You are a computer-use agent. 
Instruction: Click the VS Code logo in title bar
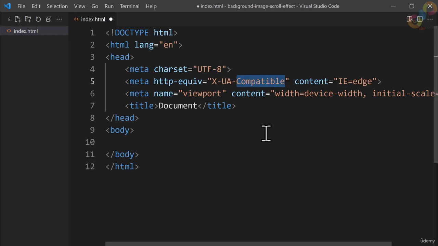(7, 6)
